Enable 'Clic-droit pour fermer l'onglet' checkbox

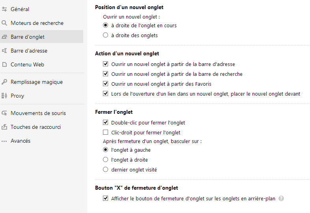point(106,132)
